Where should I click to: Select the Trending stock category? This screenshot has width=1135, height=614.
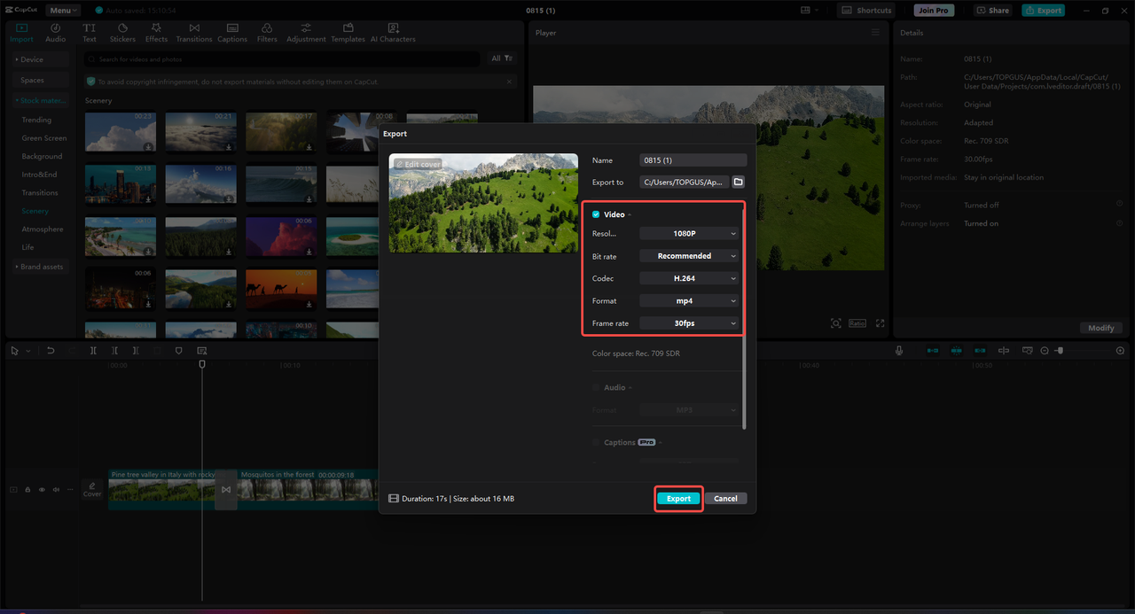[x=36, y=120]
